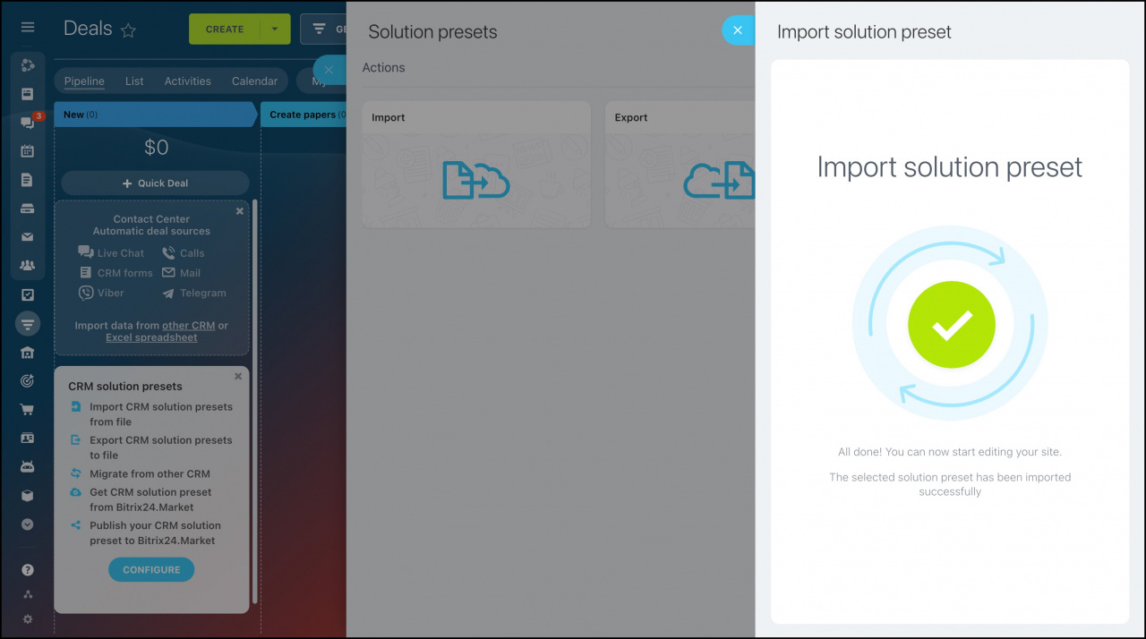Screen dimensions: 1146x639
Task: Select CRM forms deal source
Action: [115, 273]
